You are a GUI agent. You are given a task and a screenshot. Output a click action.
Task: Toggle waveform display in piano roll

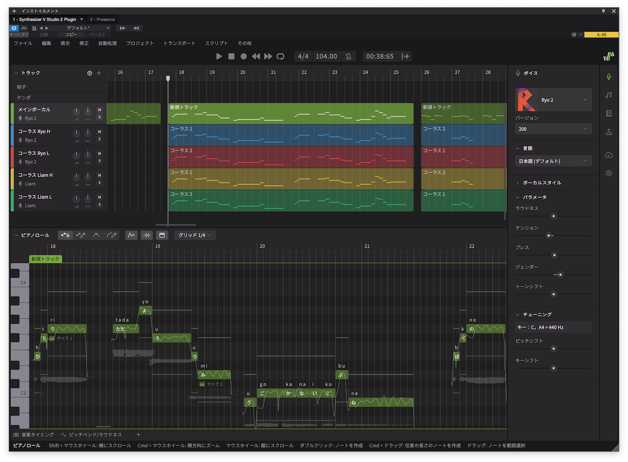tap(147, 235)
